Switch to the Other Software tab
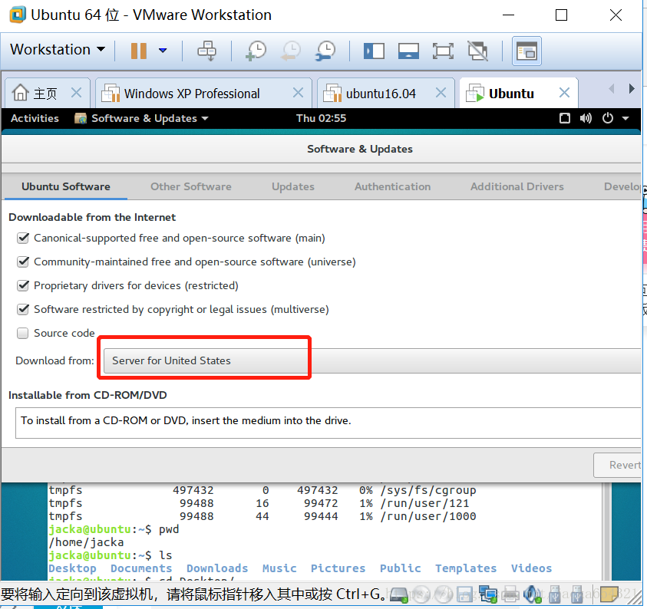Viewport: 647px width, 609px height. pyautogui.click(x=190, y=186)
